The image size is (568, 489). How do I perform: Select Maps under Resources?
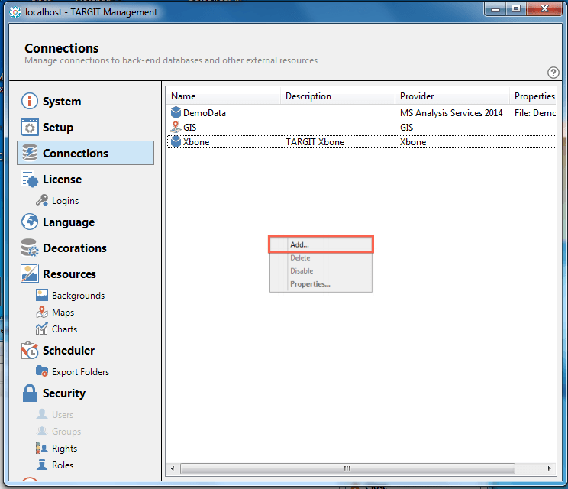coord(63,313)
